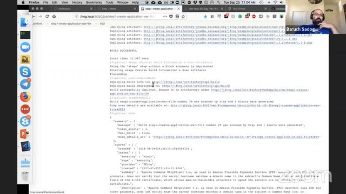Open the Firefox library icon
346x194 pixels.
coord(212,17)
